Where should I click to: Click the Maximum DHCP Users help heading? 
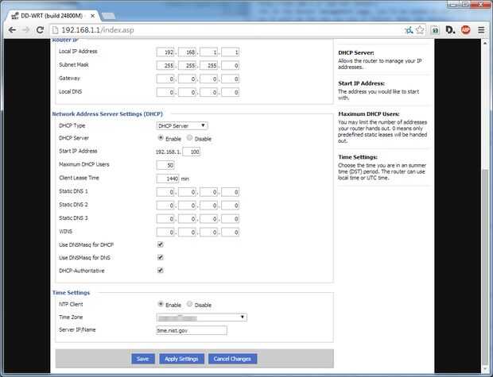click(x=369, y=114)
